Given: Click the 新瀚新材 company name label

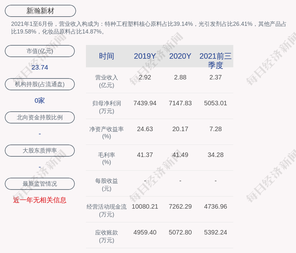Looking at the screenshot, I should pos(40,11).
